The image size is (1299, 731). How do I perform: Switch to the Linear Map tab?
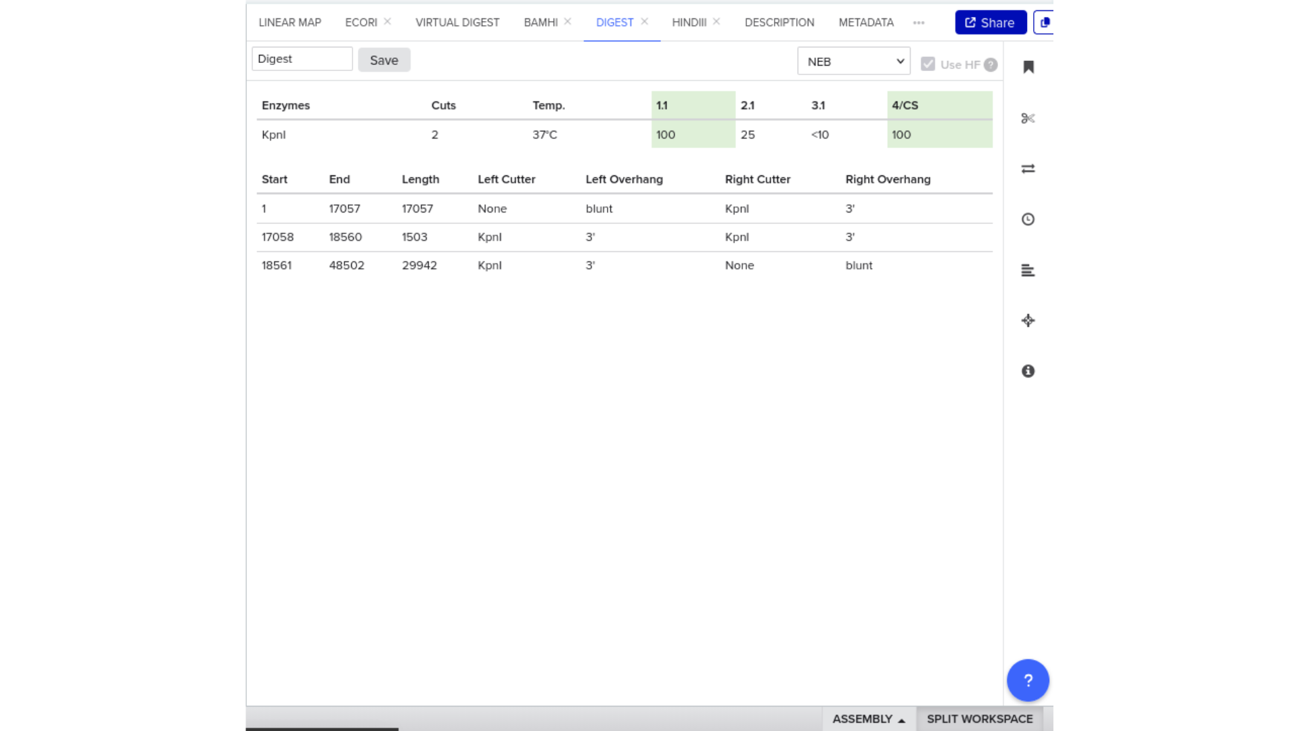[x=290, y=22]
